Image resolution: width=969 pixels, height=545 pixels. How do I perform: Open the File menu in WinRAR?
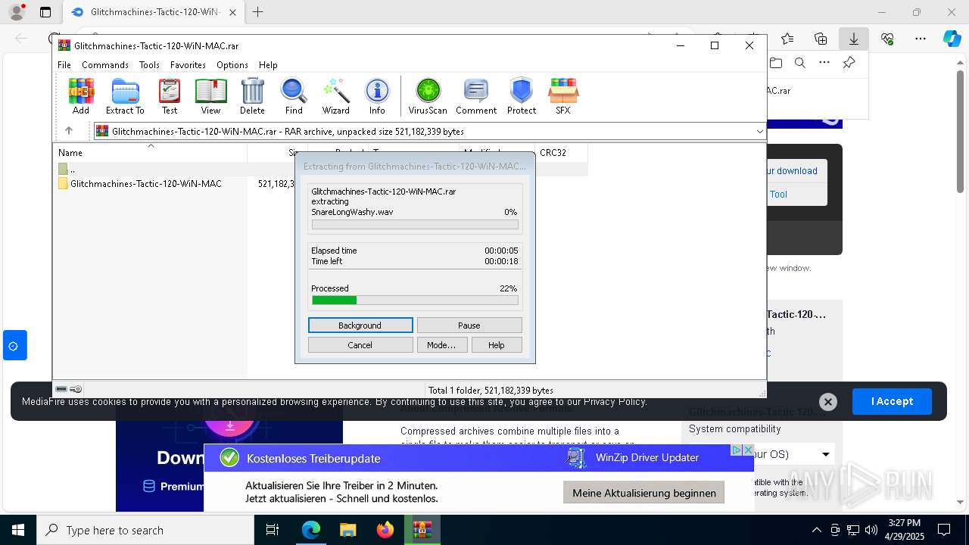pyautogui.click(x=64, y=65)
